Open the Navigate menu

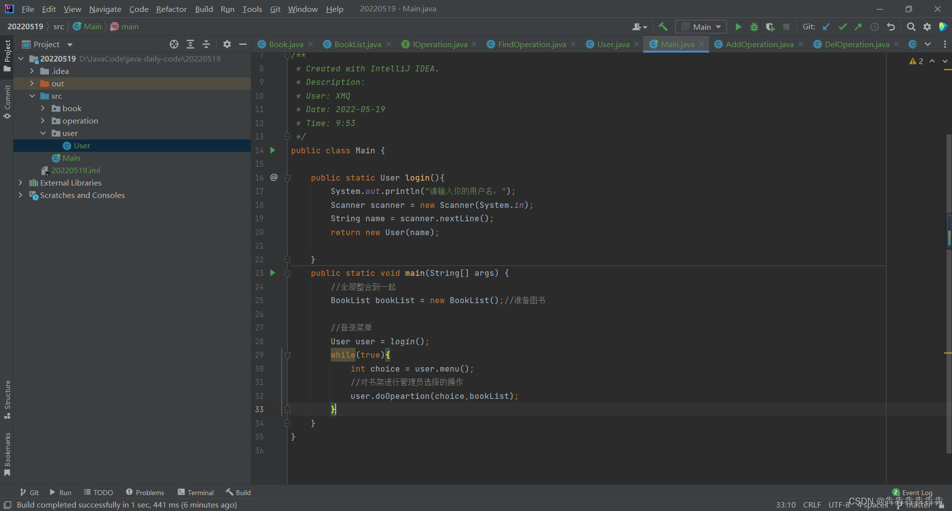click(x=105, y=9)
